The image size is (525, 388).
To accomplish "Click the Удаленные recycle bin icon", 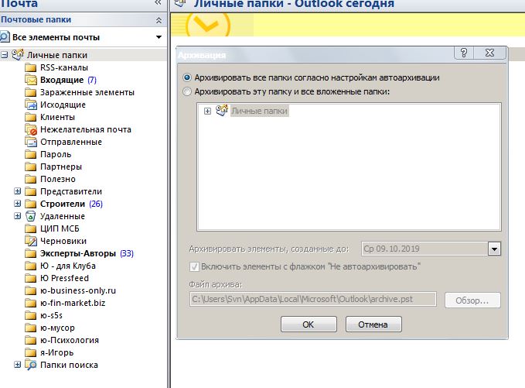I will tap(30, 216).
